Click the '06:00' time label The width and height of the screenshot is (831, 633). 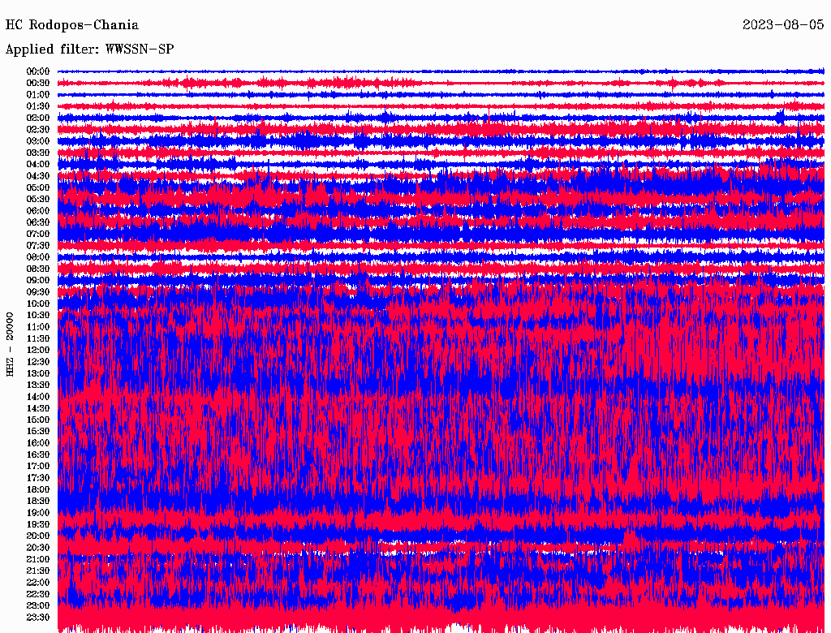38,210
